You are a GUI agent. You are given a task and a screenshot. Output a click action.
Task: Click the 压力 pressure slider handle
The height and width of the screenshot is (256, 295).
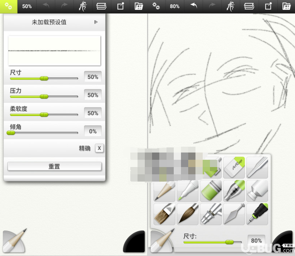pyautogui.click(x=44, y=97)
